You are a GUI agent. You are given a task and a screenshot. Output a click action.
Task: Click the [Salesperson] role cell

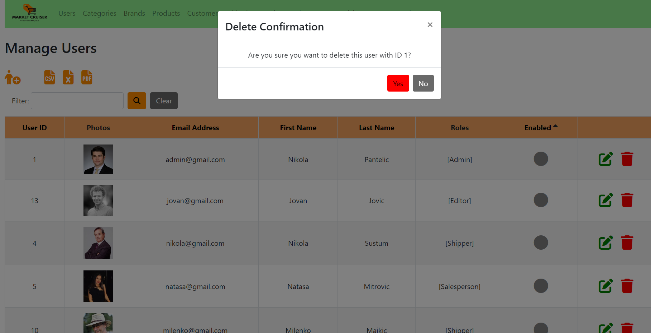tap(460, 287)
